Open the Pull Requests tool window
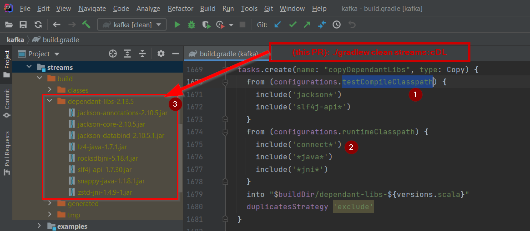This screenshot has height=231, width=530. point(6,153)
